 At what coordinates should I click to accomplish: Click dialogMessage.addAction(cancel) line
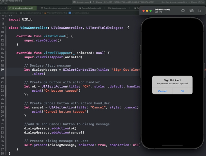54,133
